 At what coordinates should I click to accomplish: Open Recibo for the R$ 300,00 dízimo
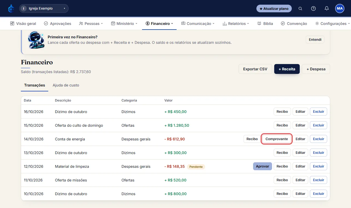(x=282, y=153)
